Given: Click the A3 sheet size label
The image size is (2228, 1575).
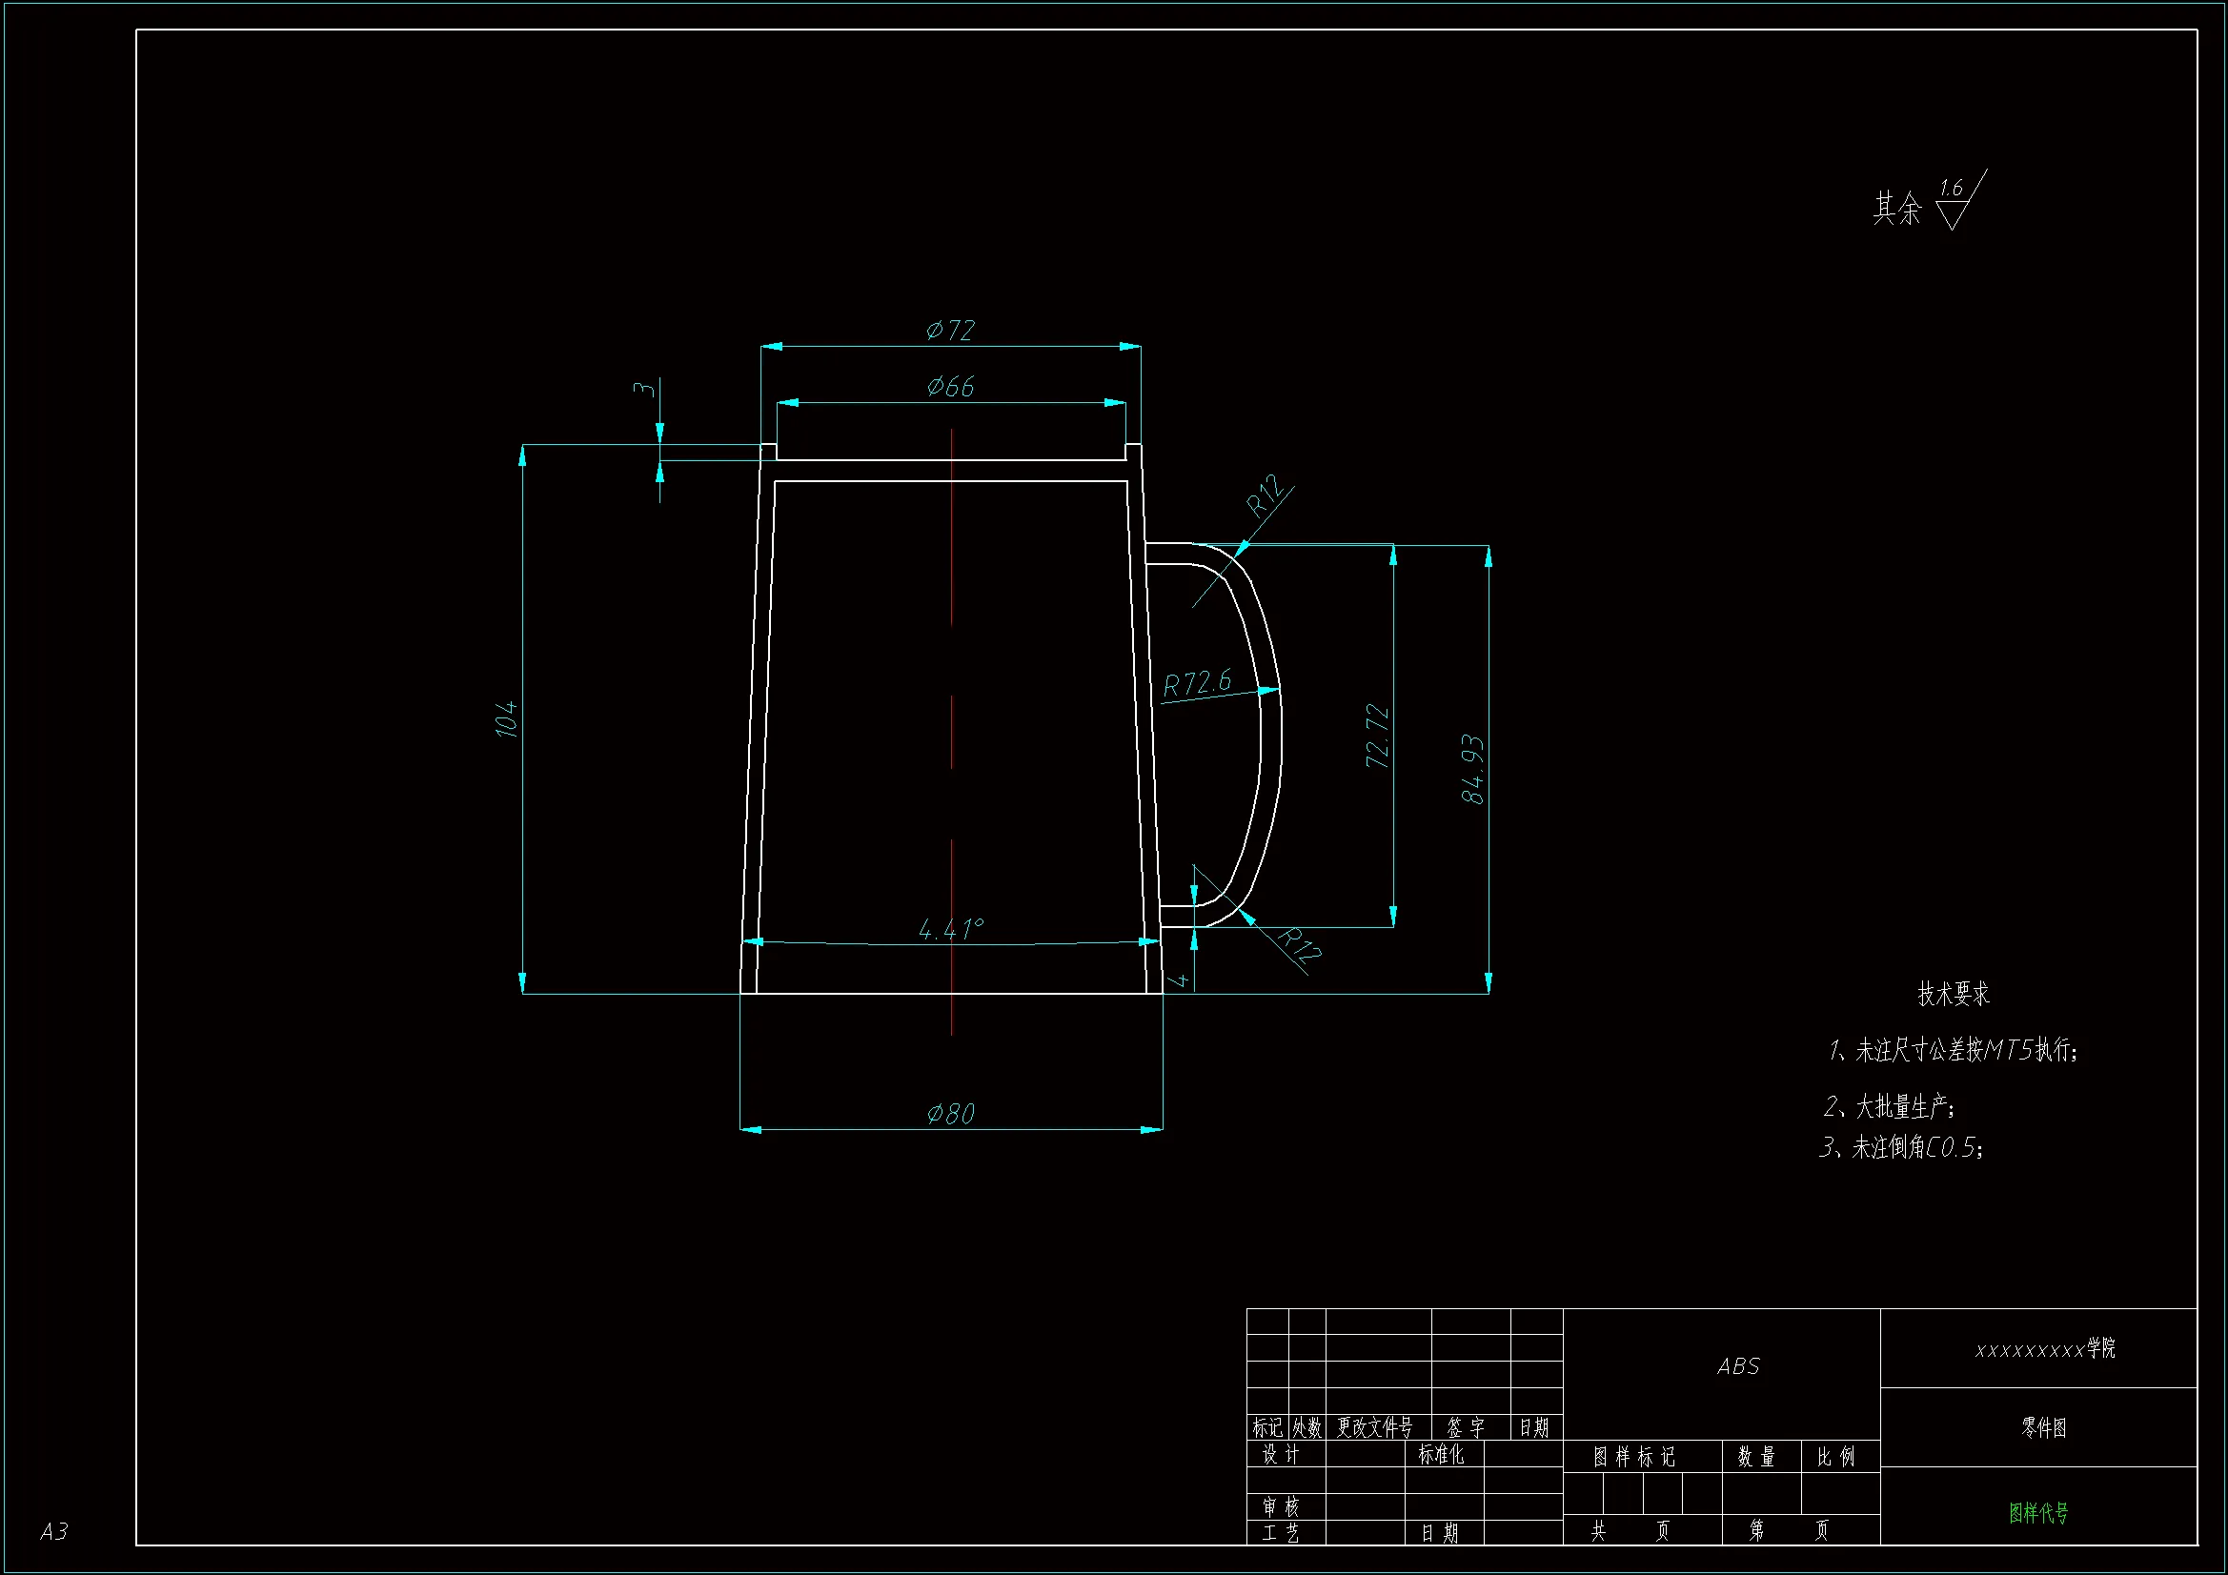Looking at the screenshot, I should 54,1531.
